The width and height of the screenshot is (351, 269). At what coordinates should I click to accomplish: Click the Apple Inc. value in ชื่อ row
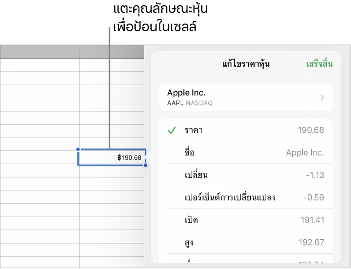tap(305, 153)
